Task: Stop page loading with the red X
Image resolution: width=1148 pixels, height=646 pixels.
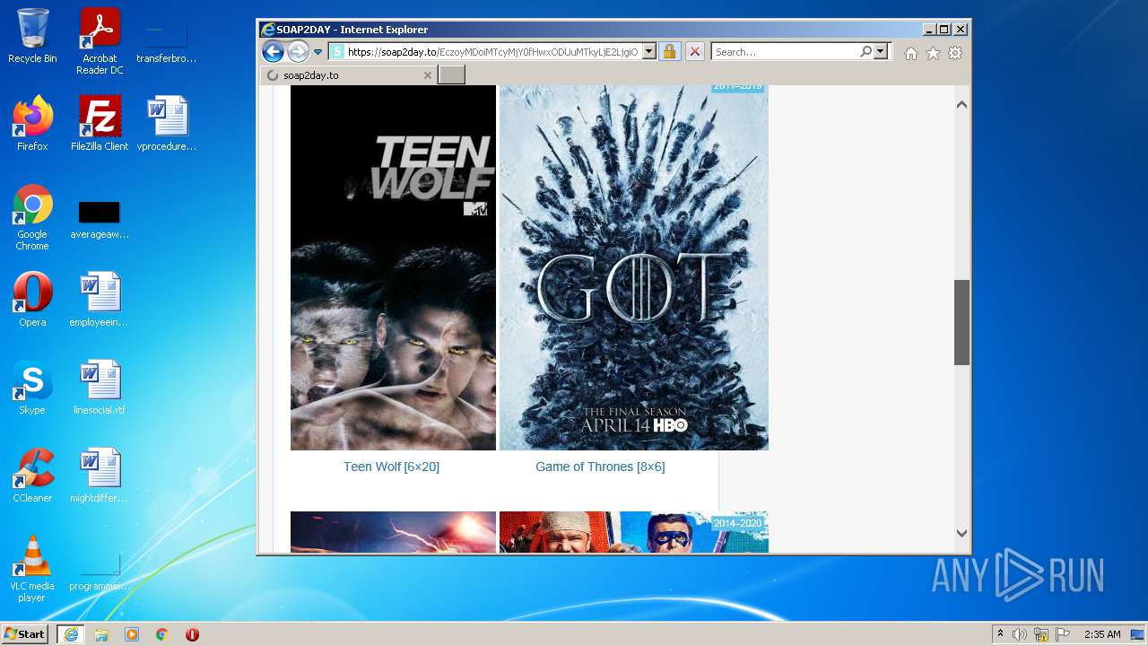Action: click(x=694, y=52)
